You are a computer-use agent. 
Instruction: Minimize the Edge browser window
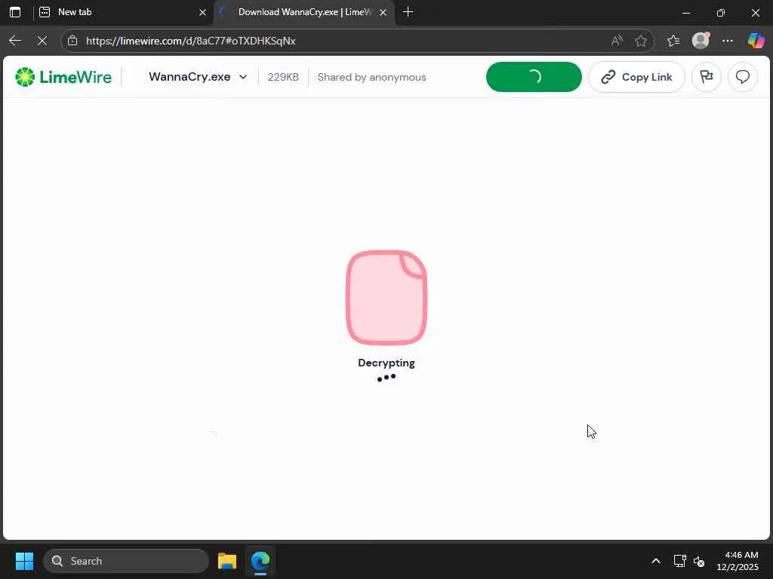[685, 13]
